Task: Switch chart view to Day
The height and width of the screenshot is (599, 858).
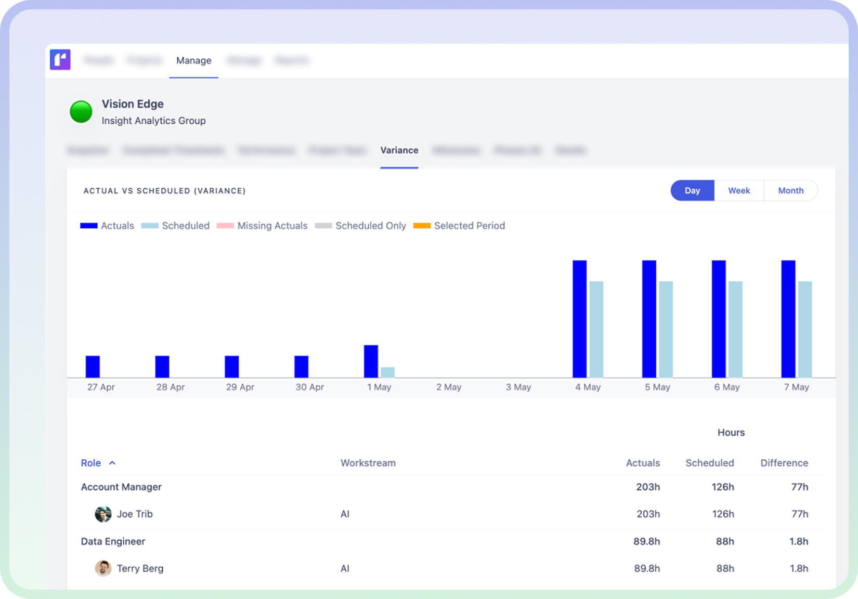Action: point(692,190)
